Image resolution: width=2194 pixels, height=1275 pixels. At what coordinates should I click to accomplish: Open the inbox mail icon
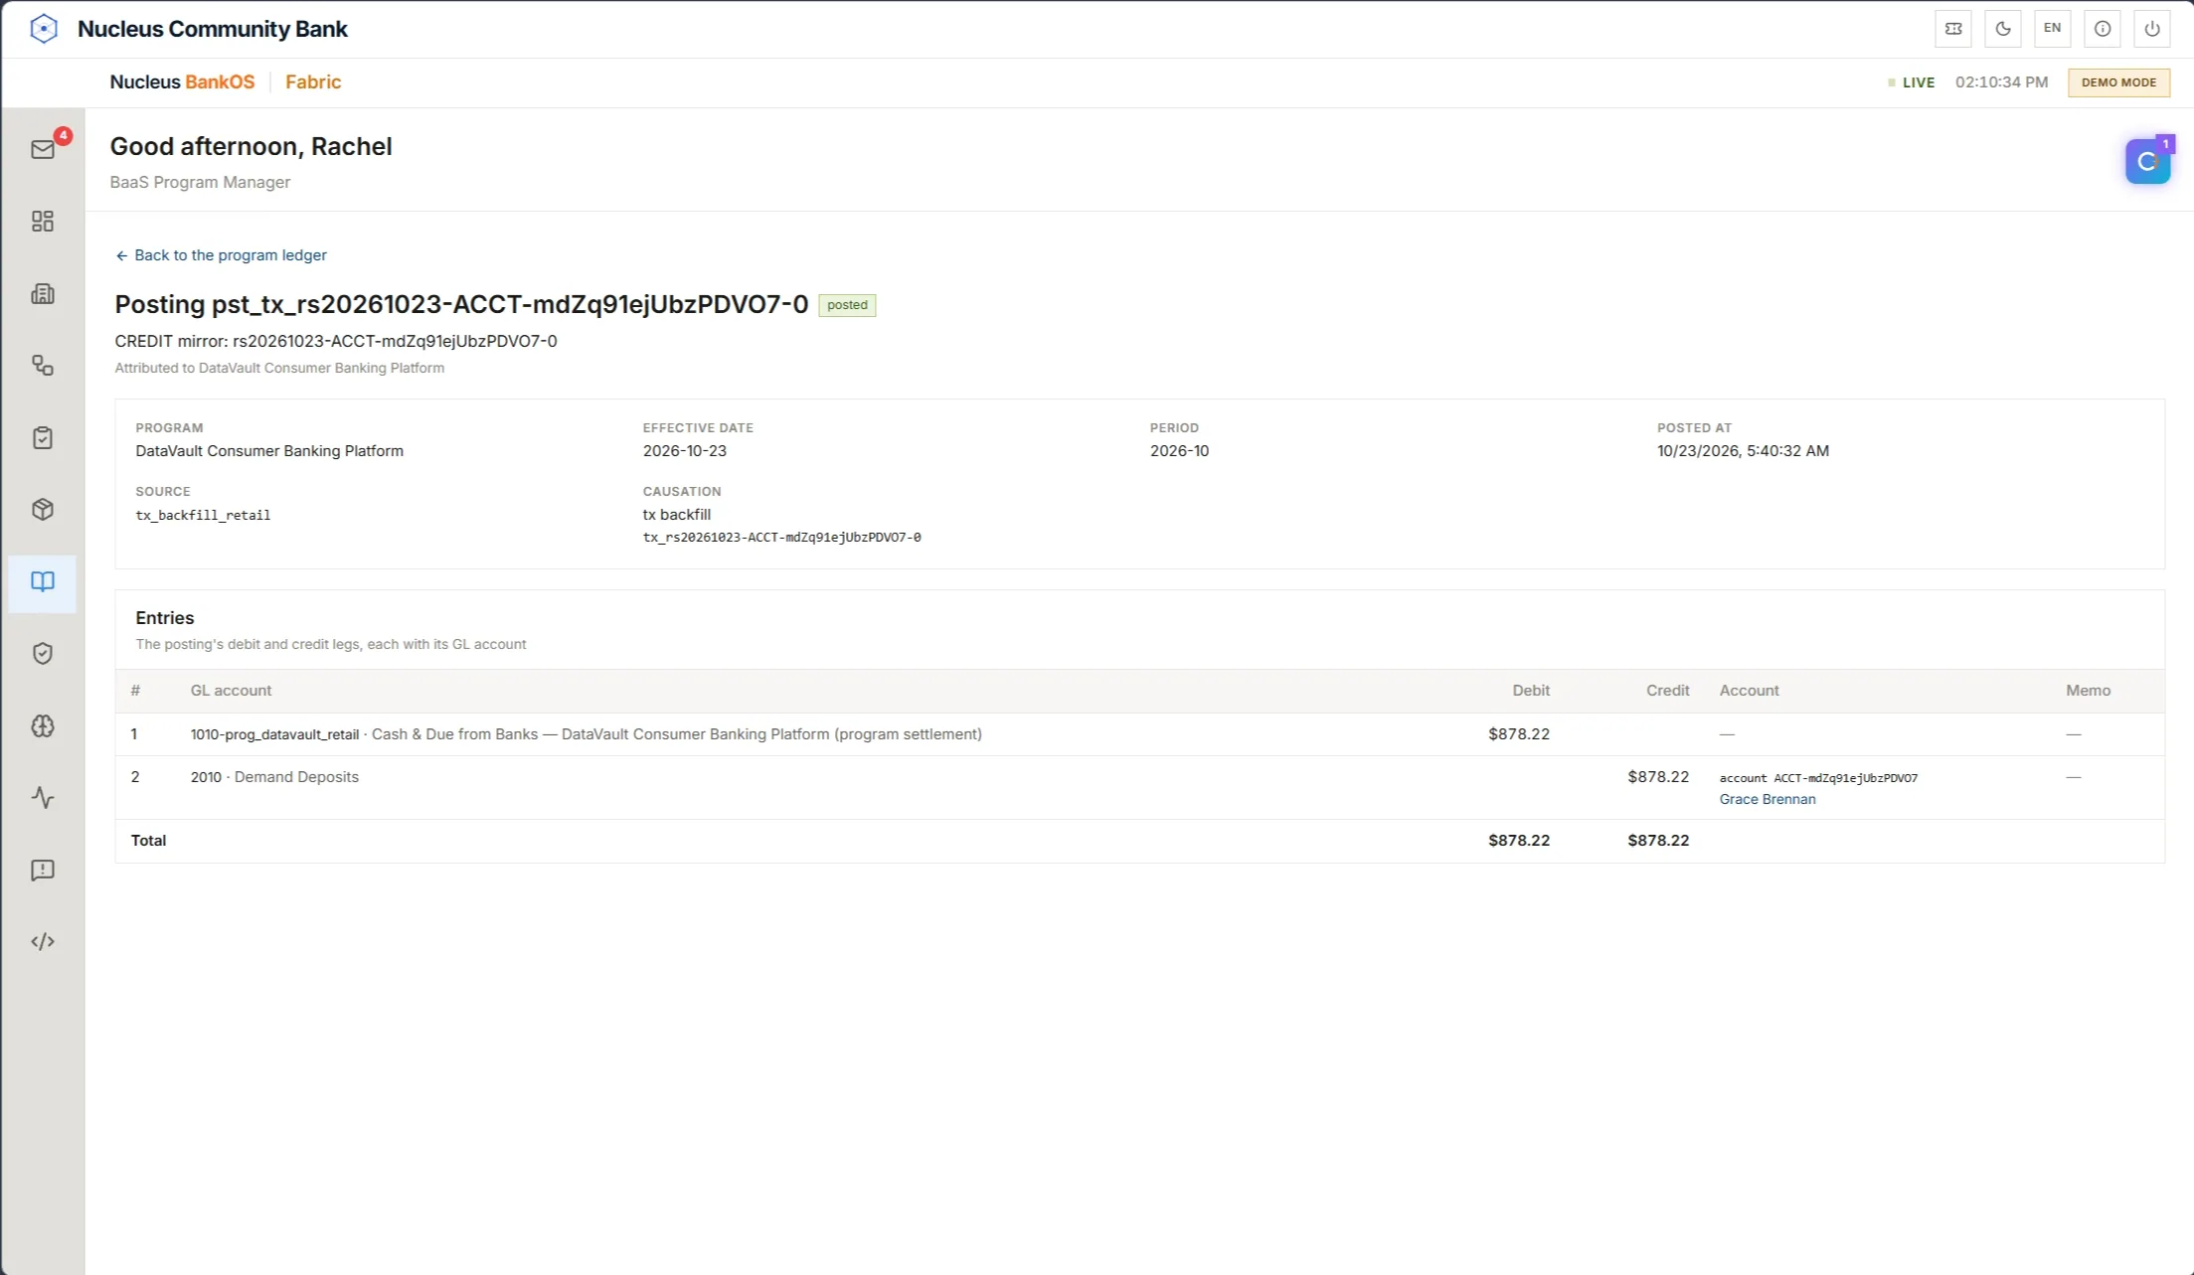43,149
